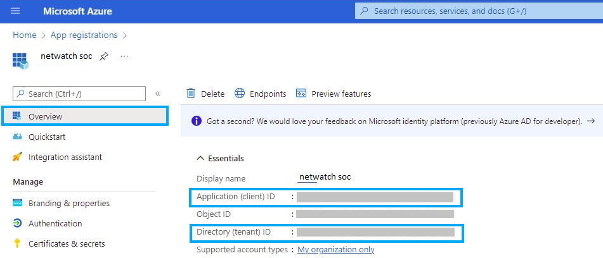The width and height of the screenshot is (603, 258).
Task: Click the Delete trash icon
Action: tap(191, 93)
